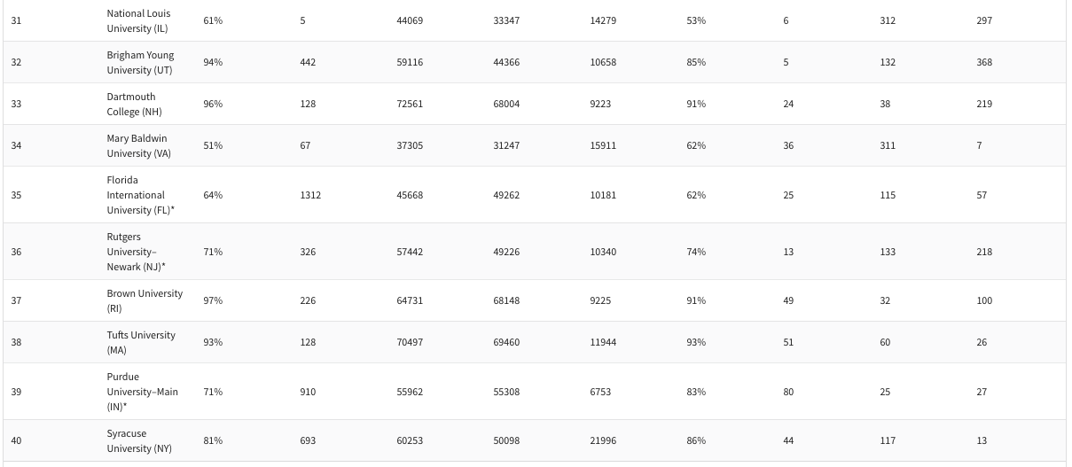Open Purdue University–Main (IN) entry
The image size is (1072, 467).
pos(142,392)
